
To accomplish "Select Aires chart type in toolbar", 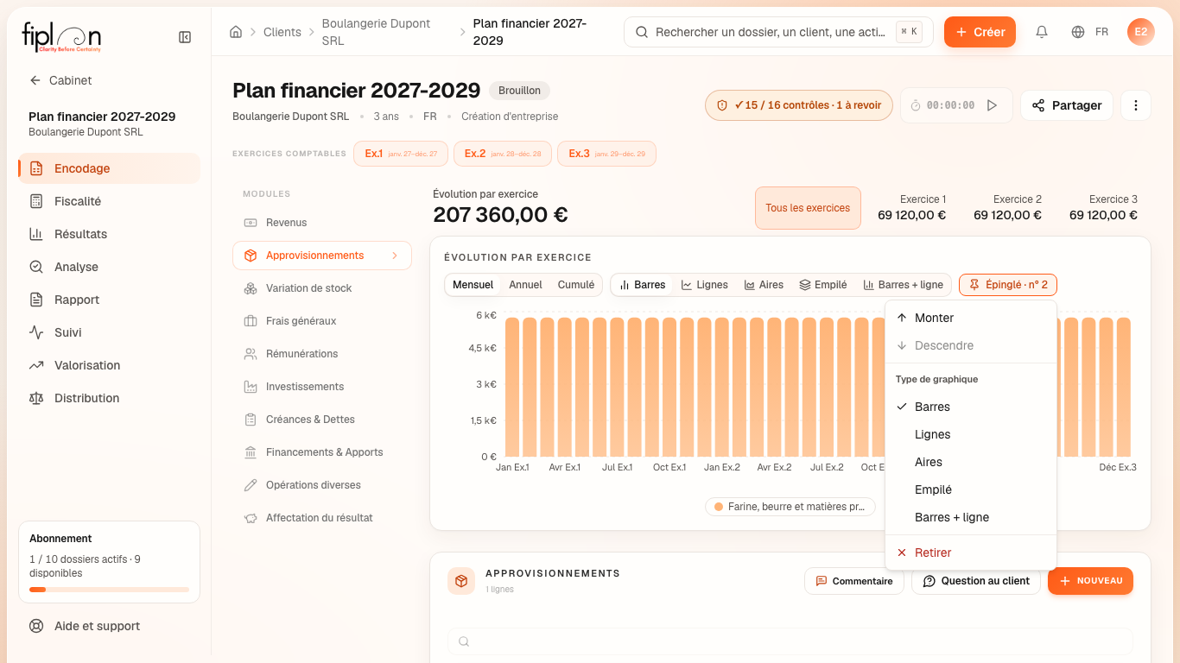I will (x=764, y=285).
